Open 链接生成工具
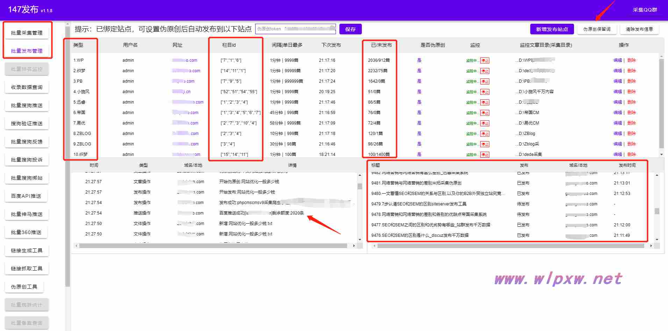This screenshot has height=331, width=668. (27, 250)
